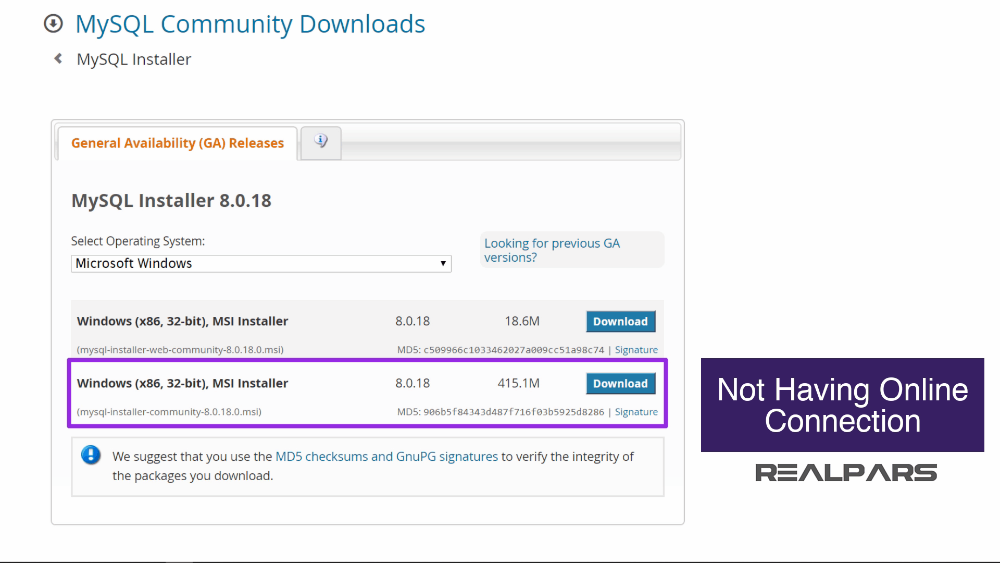Open the Select Operating System dropdown
The width and height of the screenshot is (1000, 563).
click(260, 263)
